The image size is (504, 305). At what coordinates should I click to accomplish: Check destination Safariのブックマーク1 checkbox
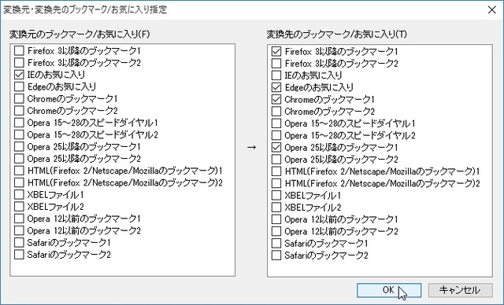point(276,244)
